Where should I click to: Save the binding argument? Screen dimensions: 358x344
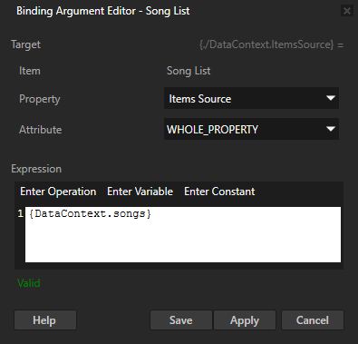pos(181,319)
